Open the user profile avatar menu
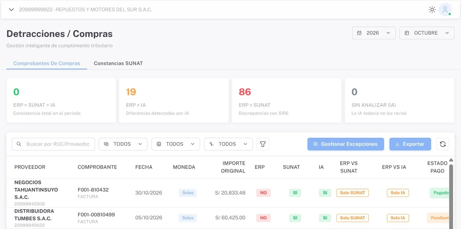Image resolution: width=461 pixels, height=229 pixels. (445, 10)
